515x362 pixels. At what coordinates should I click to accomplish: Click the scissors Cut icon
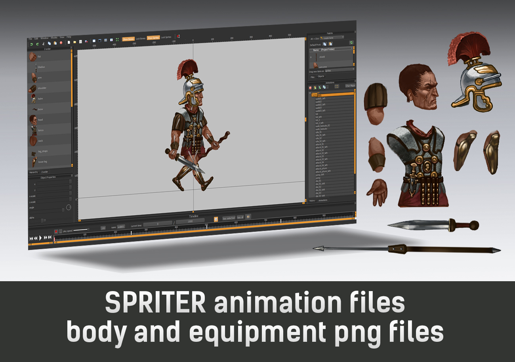pos(43,44)
